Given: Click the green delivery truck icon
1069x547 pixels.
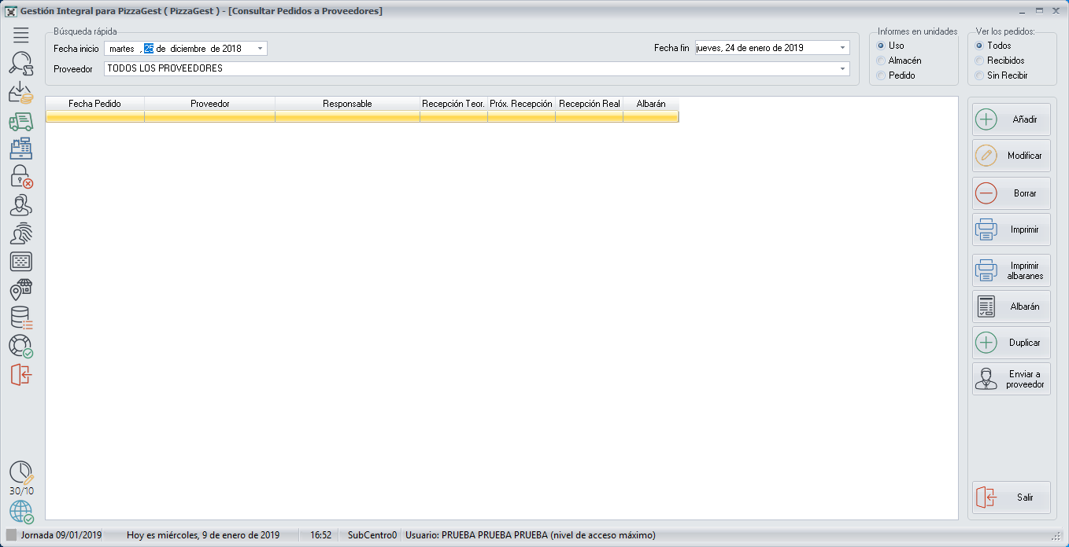Looking at the screenshot, I should [21, 121].
